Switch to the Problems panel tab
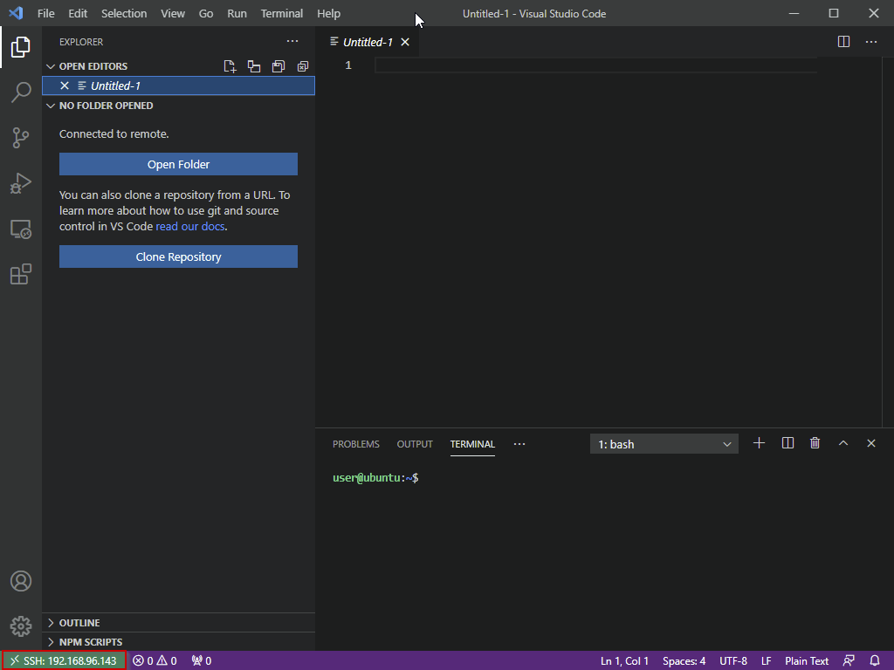 pyautogui.click(x=356, y=444)
